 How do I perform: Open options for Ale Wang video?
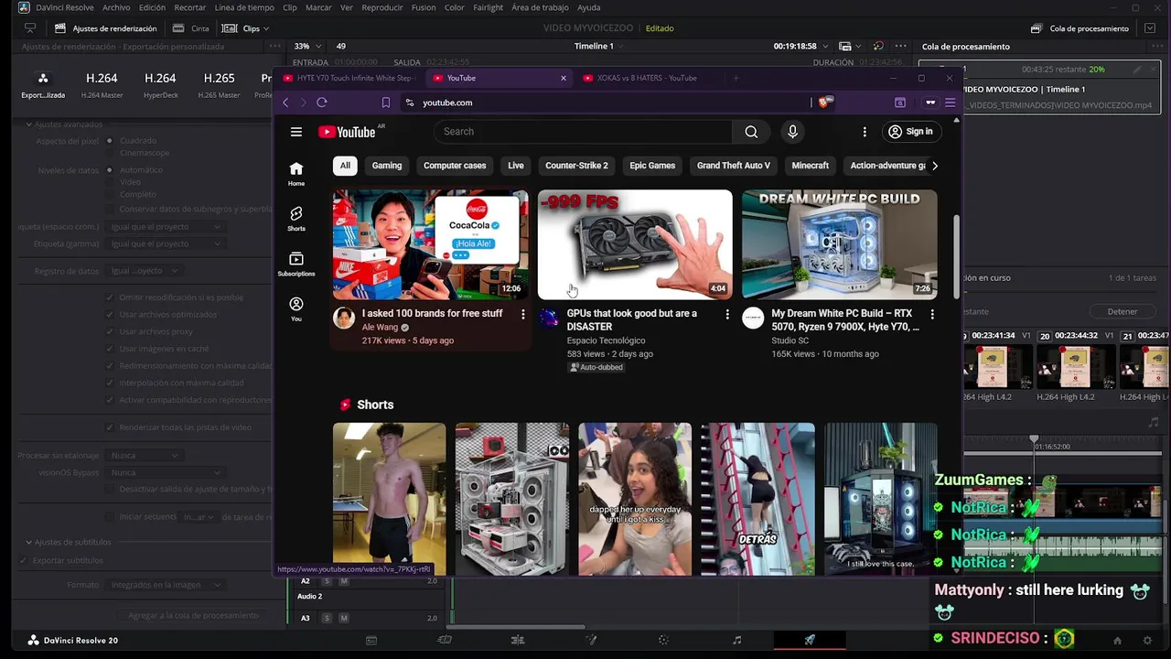(523, 314)
